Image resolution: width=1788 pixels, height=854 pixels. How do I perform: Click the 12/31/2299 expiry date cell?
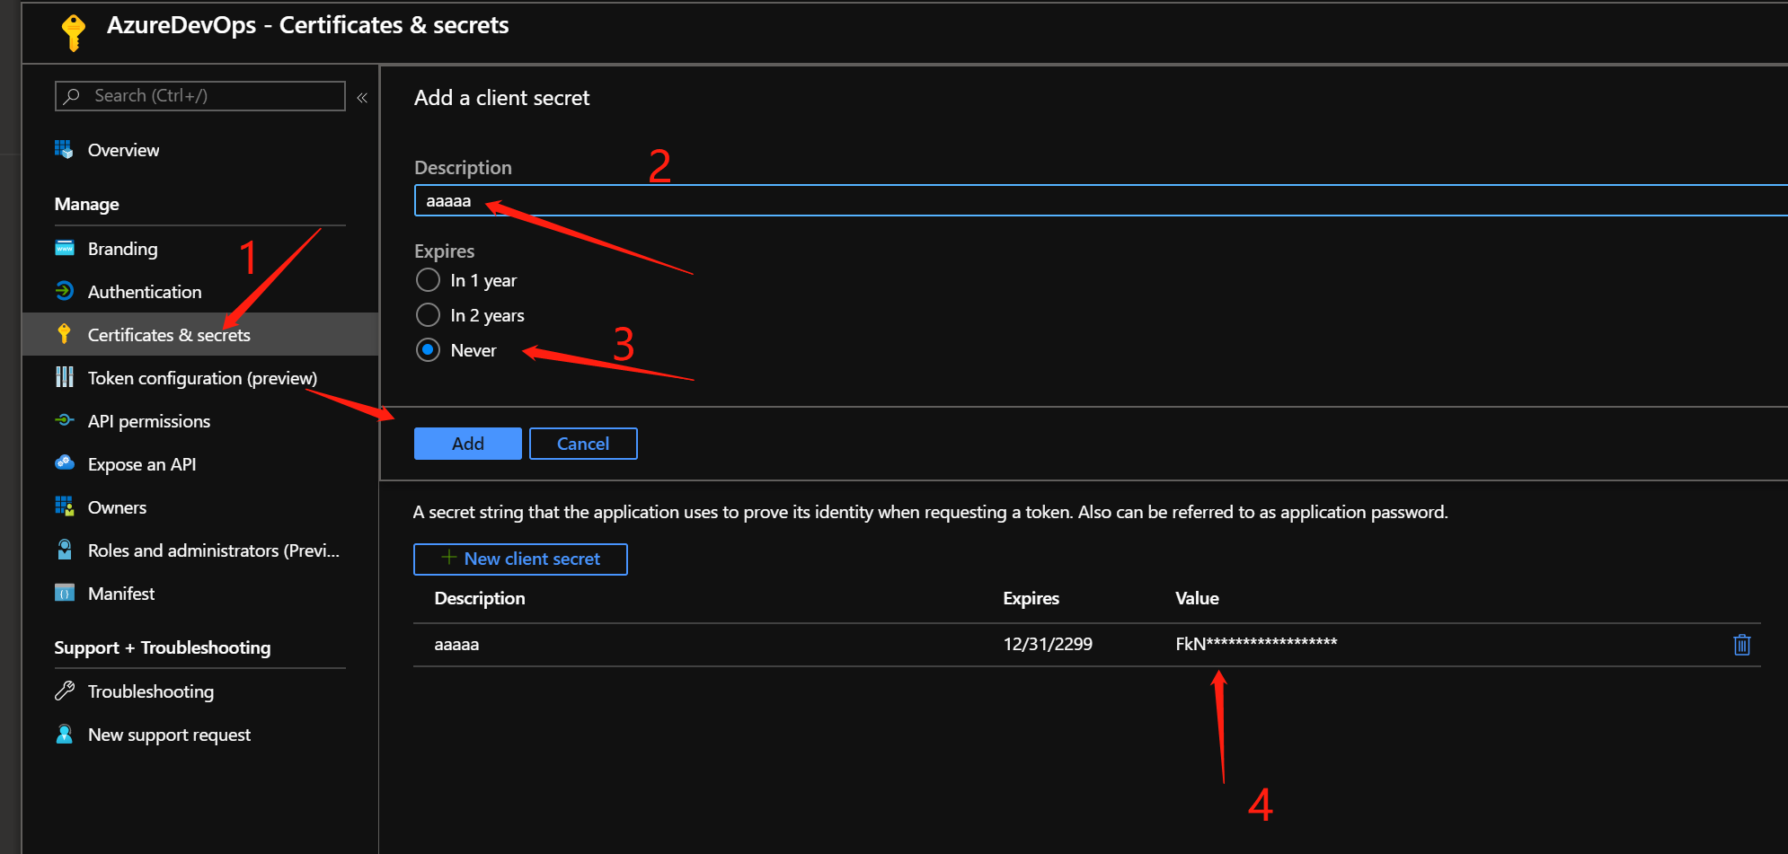[1048, 644]
